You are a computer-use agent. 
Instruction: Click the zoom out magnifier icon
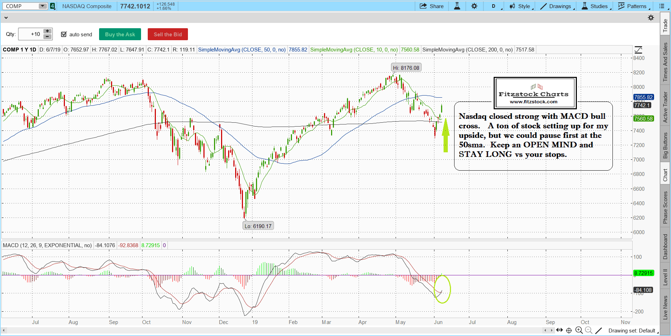click(588, 330)
